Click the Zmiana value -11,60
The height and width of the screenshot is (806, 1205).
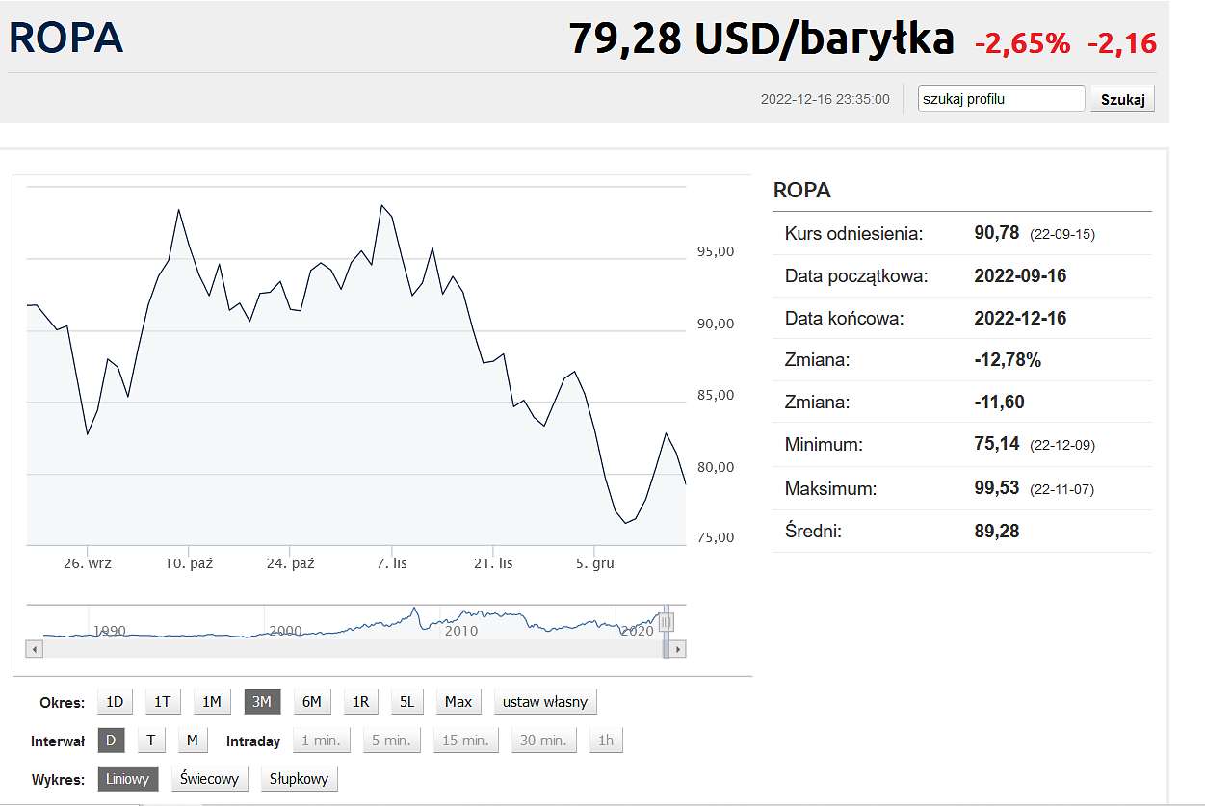(1000, 403)
